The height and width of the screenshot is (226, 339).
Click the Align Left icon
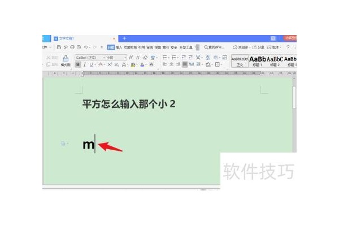point(165,64)
